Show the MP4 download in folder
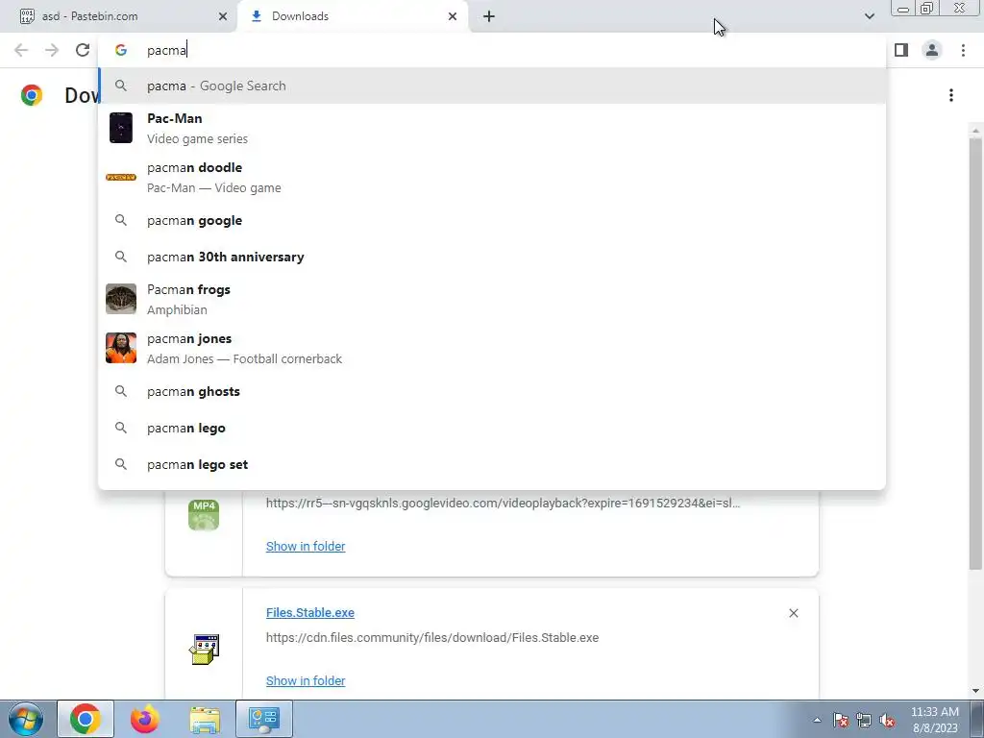The width and height of the screenshot is (984, 738). (x=306, y=547)
